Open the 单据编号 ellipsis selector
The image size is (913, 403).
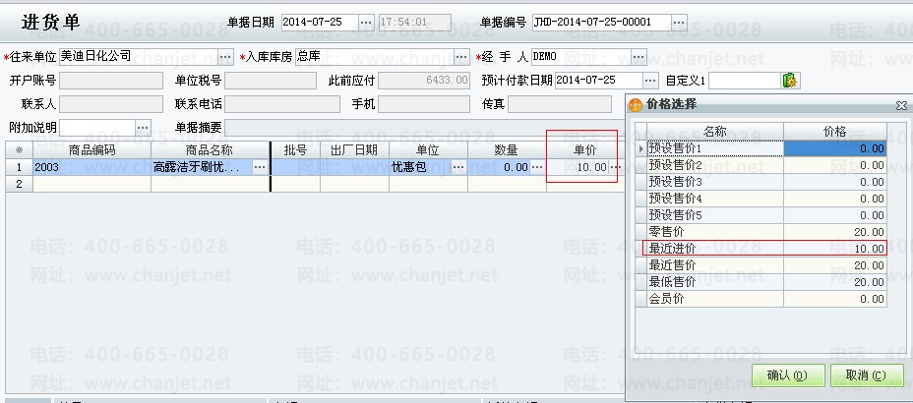coord(679,22)
